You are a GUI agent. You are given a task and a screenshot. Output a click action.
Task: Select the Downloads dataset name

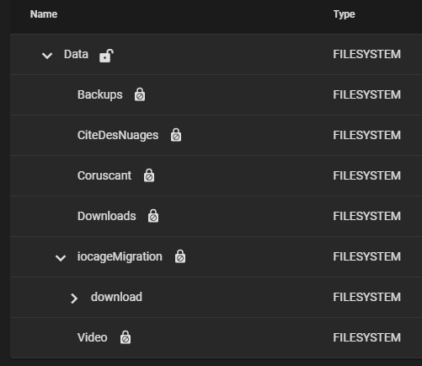pos(107,216)
